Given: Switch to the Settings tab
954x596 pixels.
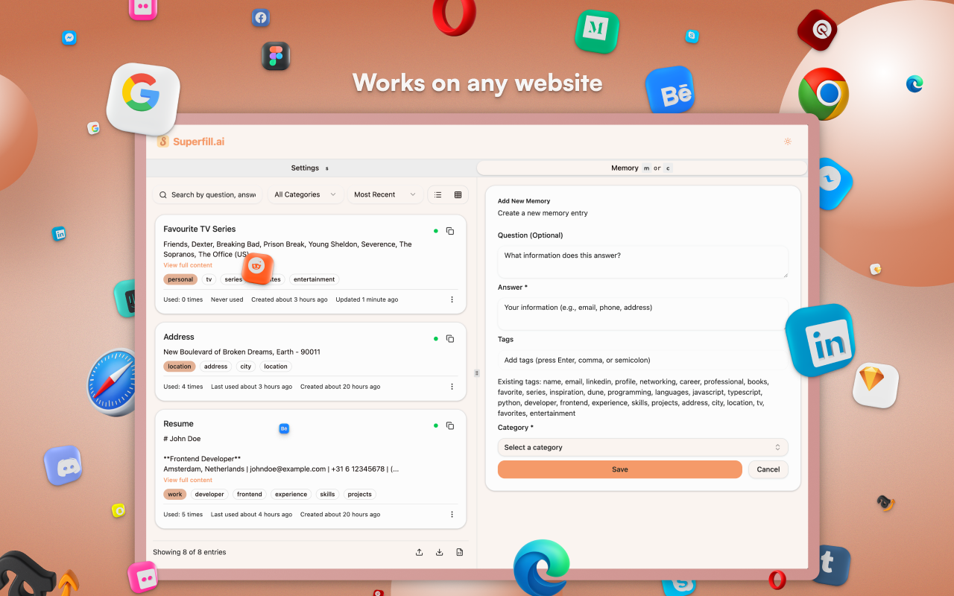Looking at the screenshot, I should click(x=312, y=168).
